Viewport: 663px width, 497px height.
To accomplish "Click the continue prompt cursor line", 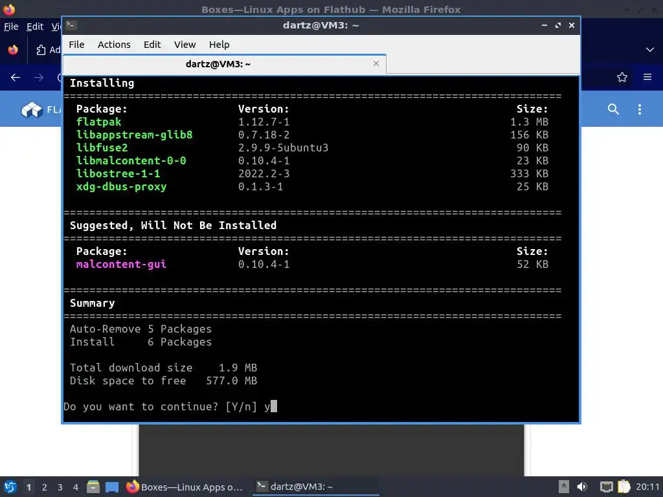I will [170, 406].
